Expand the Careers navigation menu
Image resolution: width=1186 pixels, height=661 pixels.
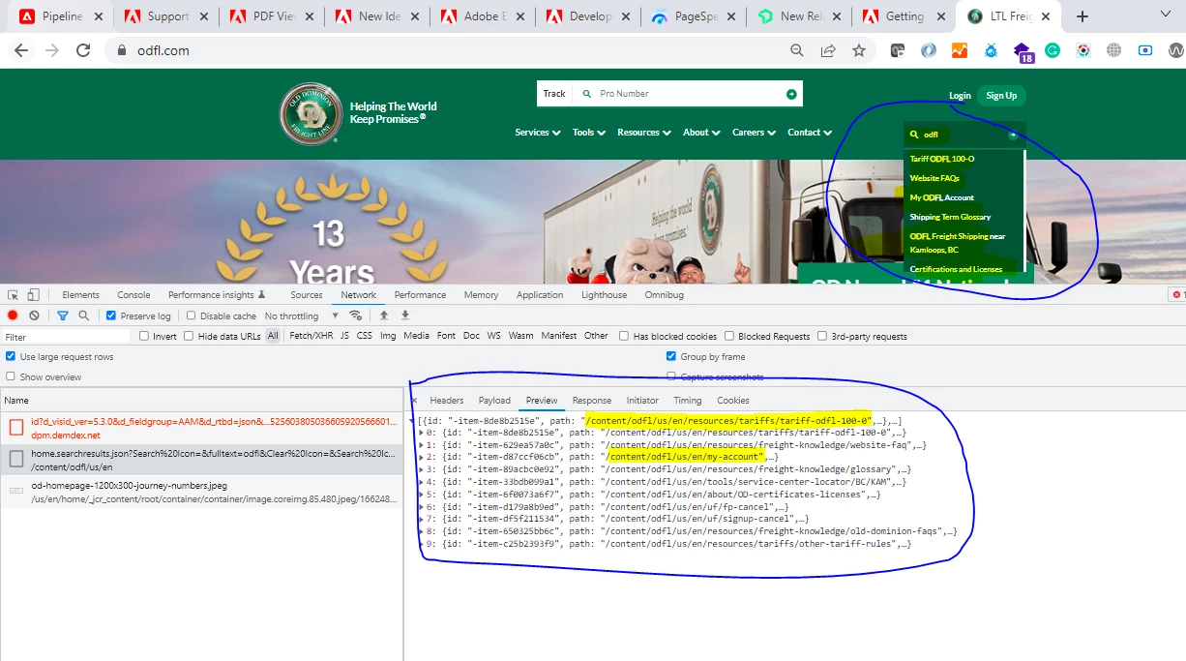754,133
